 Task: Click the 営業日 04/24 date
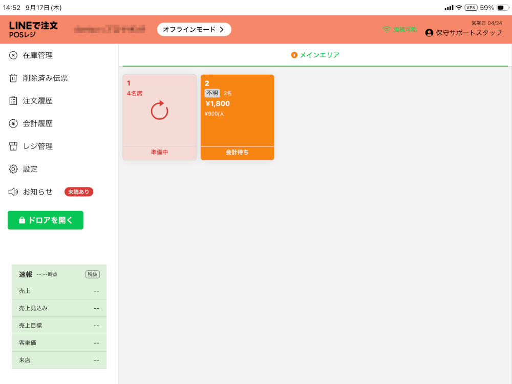tap(486, 23)
